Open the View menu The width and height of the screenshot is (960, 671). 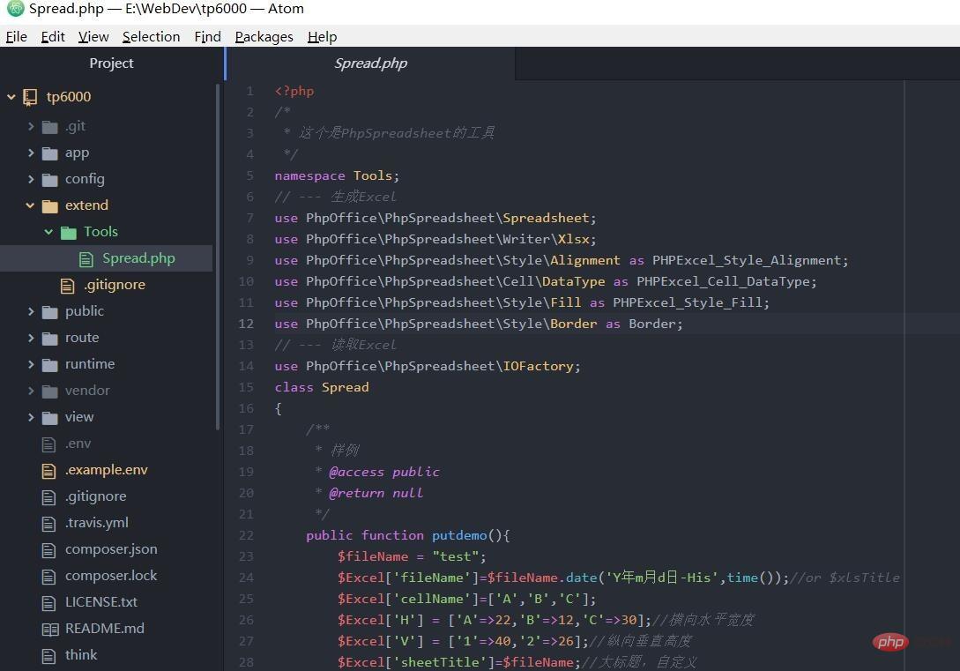pyautogui.click(x=93, y=37)
